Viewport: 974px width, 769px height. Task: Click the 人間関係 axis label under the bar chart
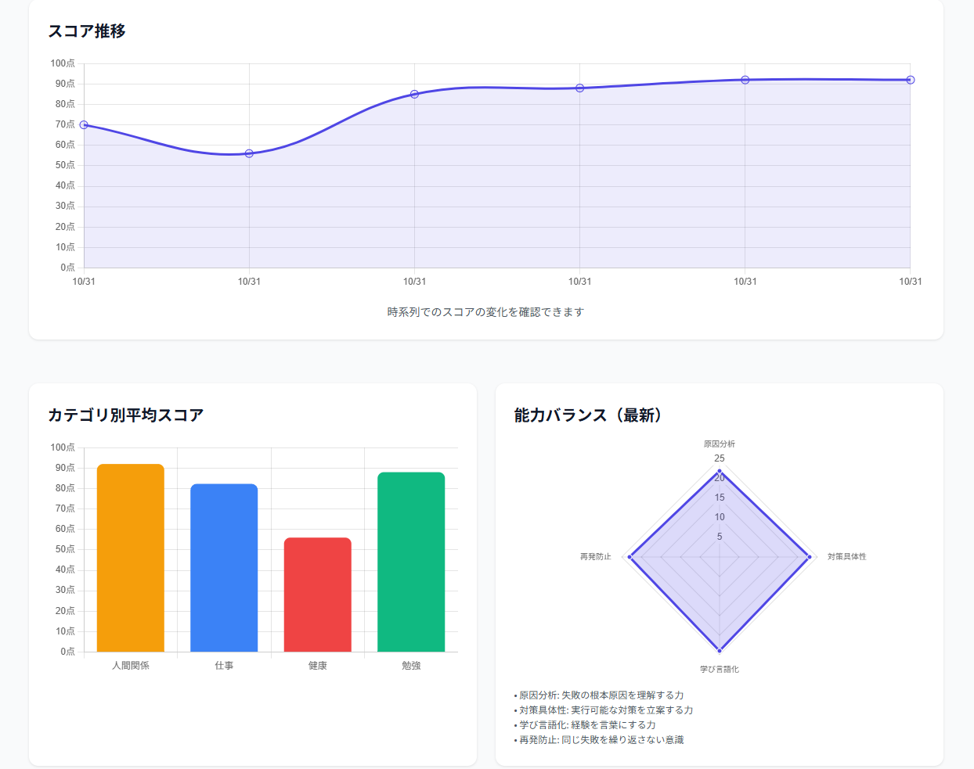[131, 666]
